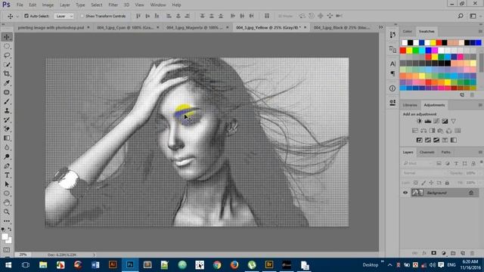Image resolution: width=484 pixels, height=272 pixels.
Task: Select the Ellipse shape tool
Action: pyautogui.click(x=7, y=193)
